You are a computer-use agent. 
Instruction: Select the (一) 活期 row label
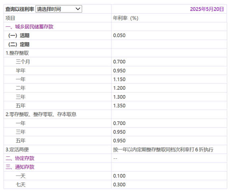coord(19,36)
